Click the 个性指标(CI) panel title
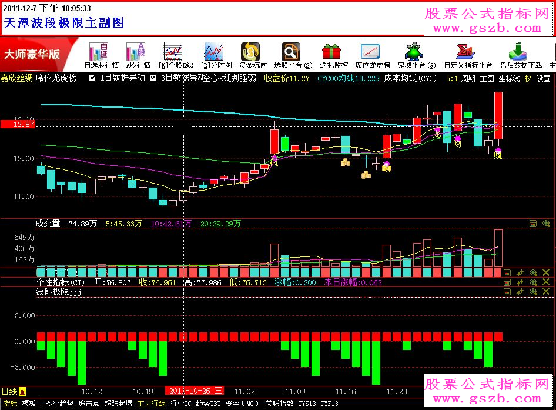 [x=61, y=282]
